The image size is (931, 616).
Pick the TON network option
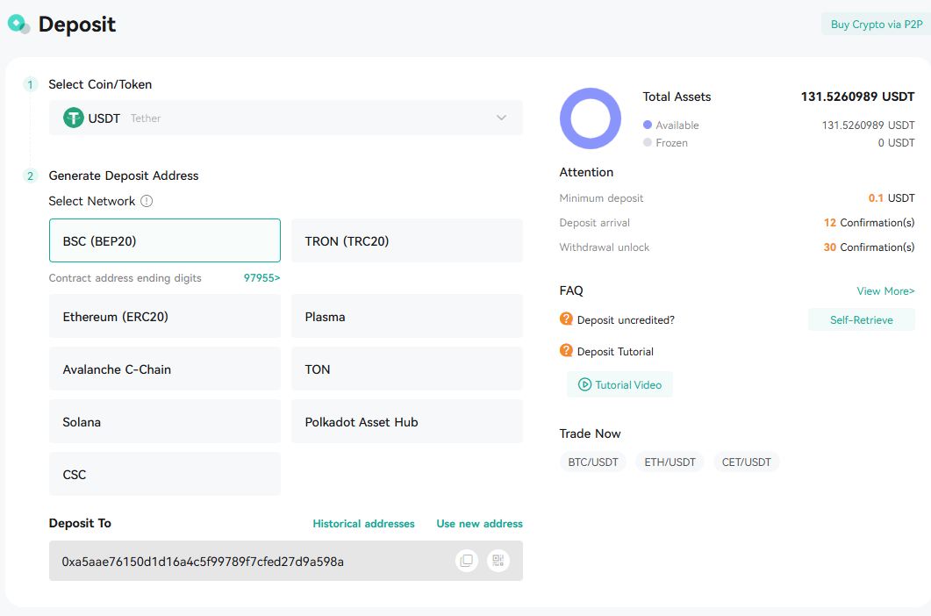[x=407, y=369]
